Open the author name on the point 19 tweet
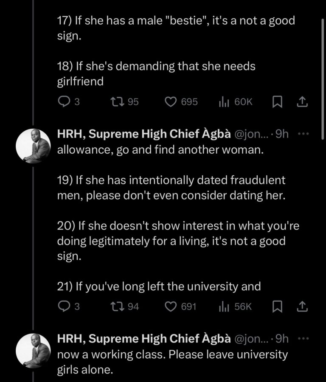 [x=144, y=135]
